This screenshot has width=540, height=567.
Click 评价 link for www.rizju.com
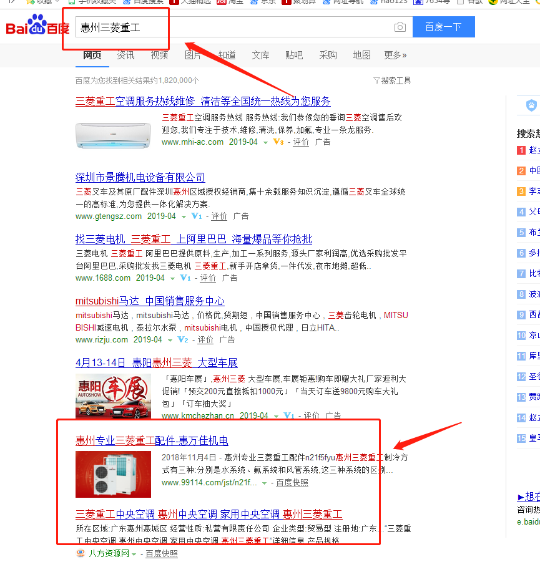(x=205, y=340)
